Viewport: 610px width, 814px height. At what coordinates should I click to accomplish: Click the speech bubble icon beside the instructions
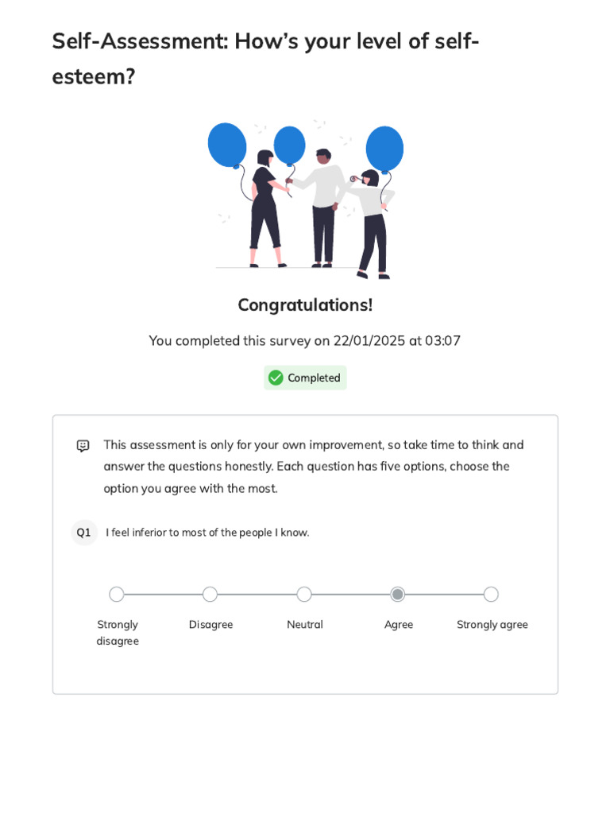pyautogui.click(x=83, y=445)
